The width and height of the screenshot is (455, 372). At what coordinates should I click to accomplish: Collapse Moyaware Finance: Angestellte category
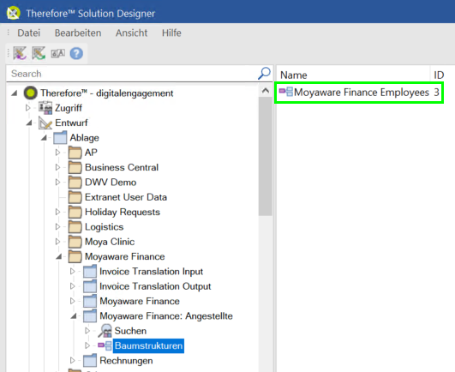click(x=74, y=316)
